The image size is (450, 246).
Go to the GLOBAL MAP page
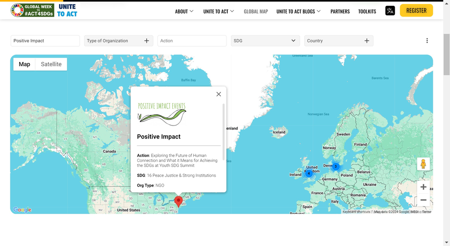[256, 12]
